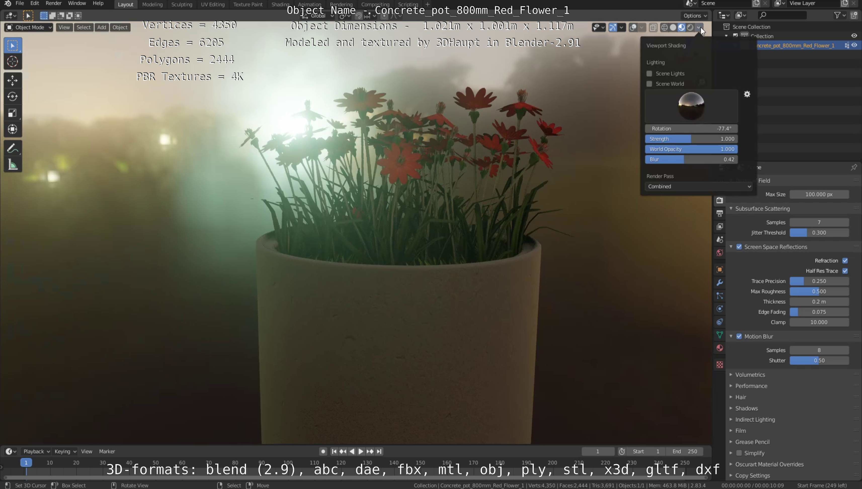Open the Scene properties tab icon

coord(719,239)
